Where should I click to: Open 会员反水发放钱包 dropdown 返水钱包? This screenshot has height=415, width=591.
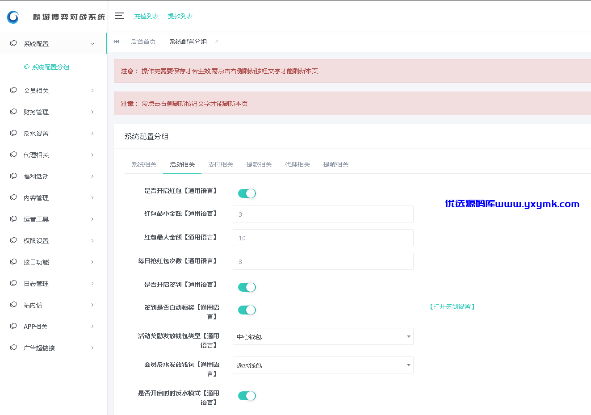pos(323,365)
